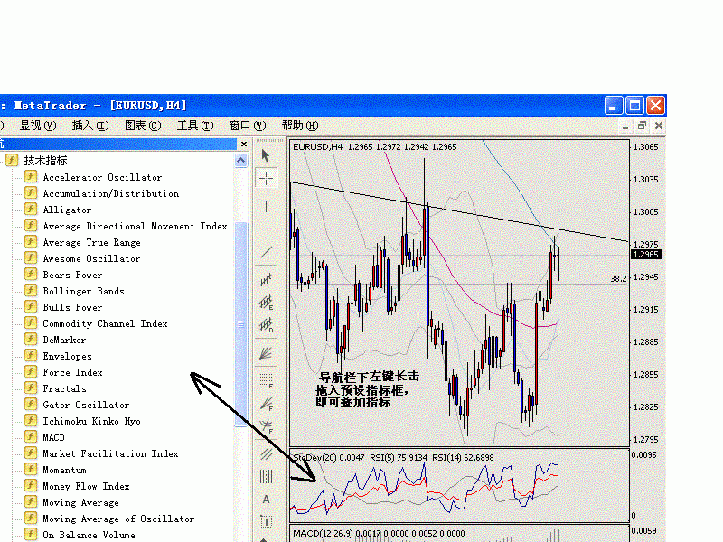723x542 pixels.
Task: Select Bulls Power indicator
Action: (72, 307)
